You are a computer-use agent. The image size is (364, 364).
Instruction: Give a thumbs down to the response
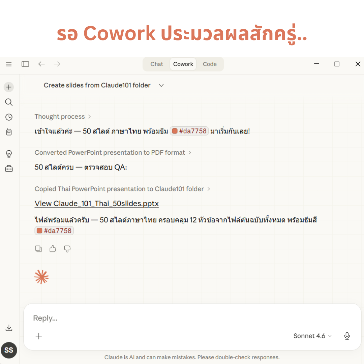click(67, 248)
